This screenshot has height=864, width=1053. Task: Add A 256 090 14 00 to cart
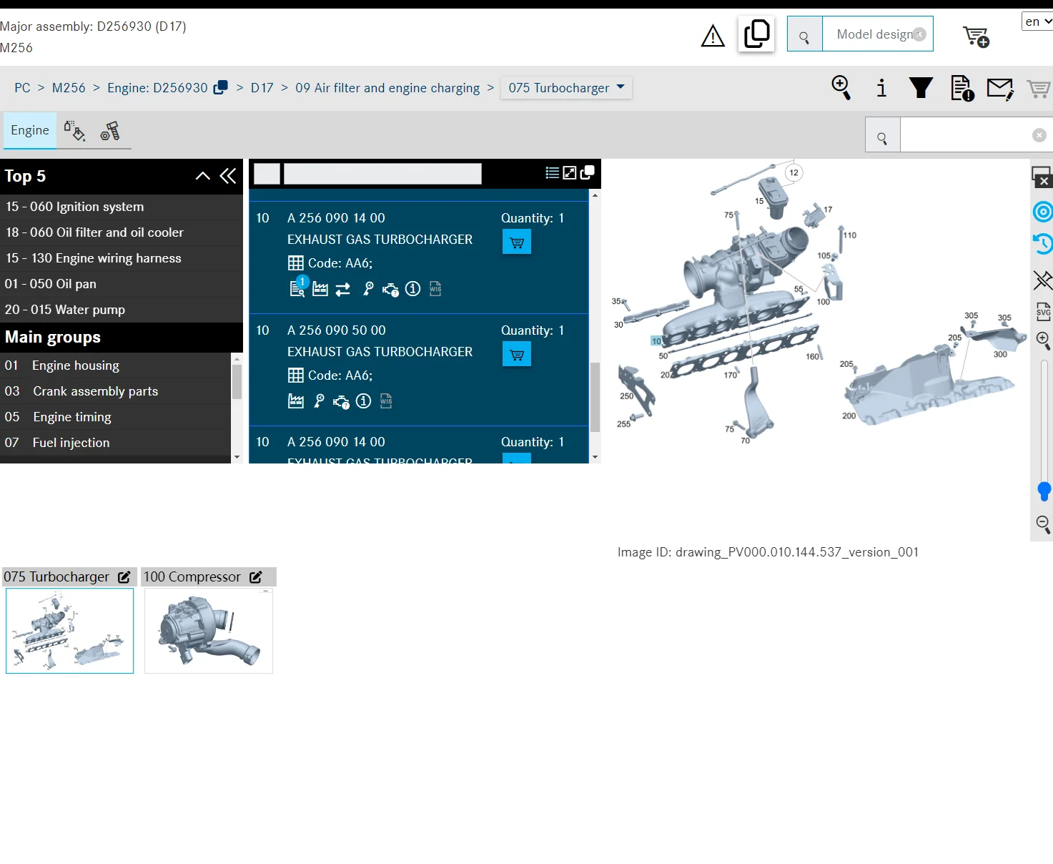click(x=517, y=242)
